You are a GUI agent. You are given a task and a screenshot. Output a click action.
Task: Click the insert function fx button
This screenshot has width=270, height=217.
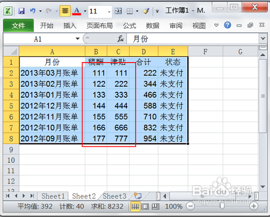pos(120,39)
